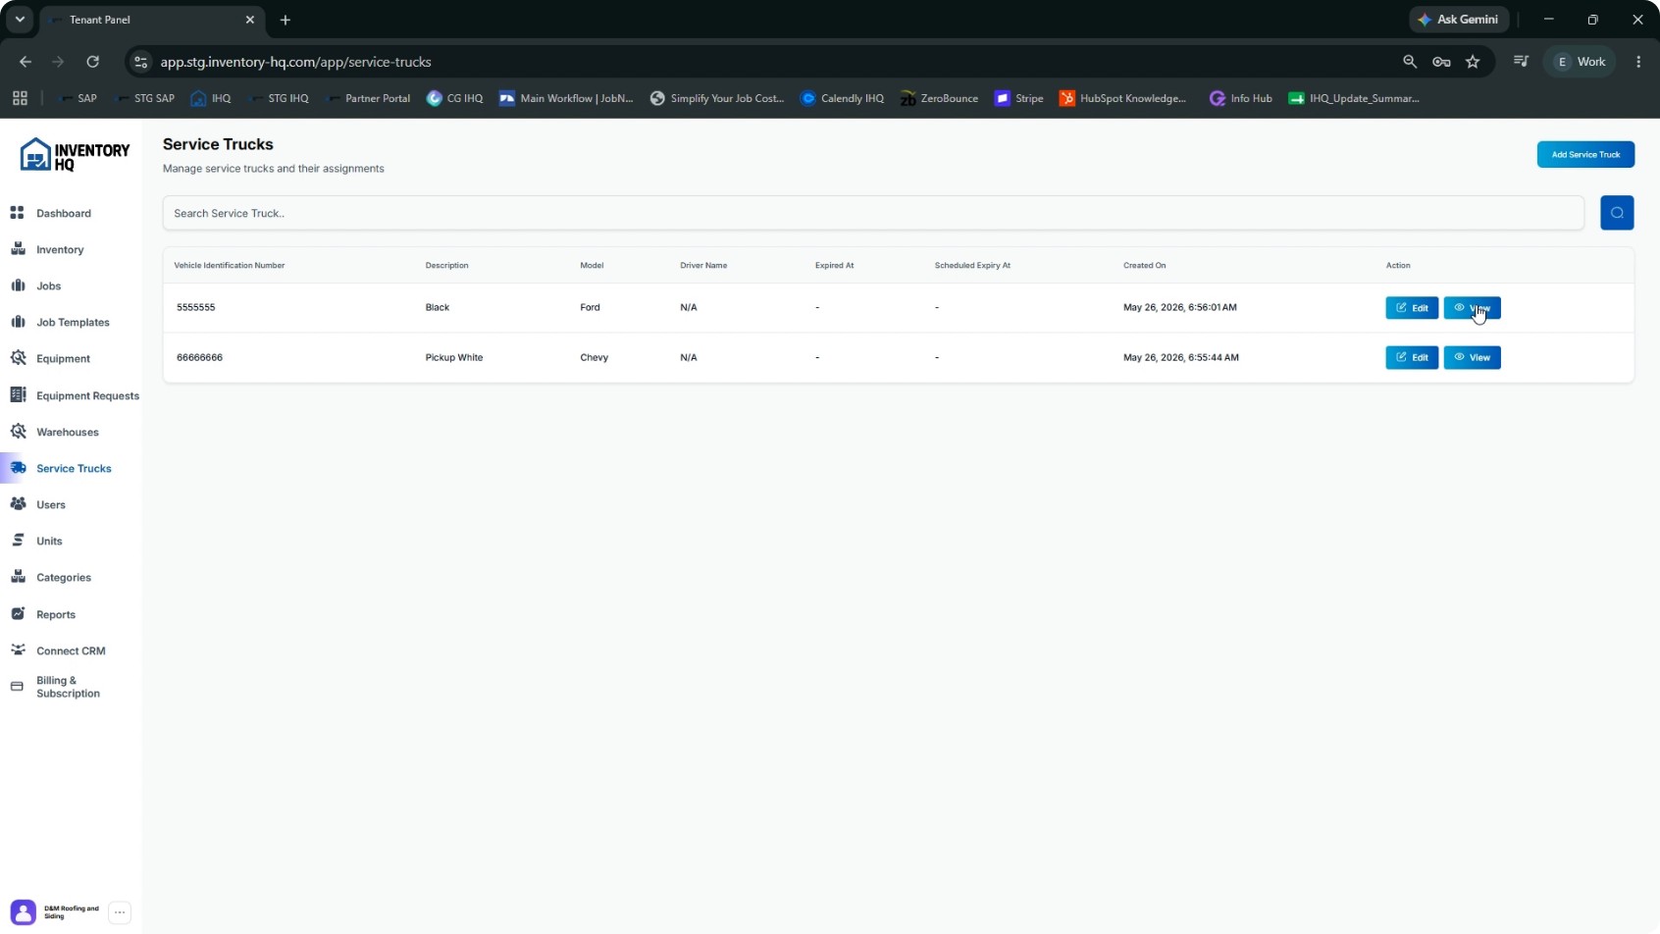Edit the Chevy truck 66666666
The width and height of the screenshot is (1660, 934).
click(x=1412, y=357)
